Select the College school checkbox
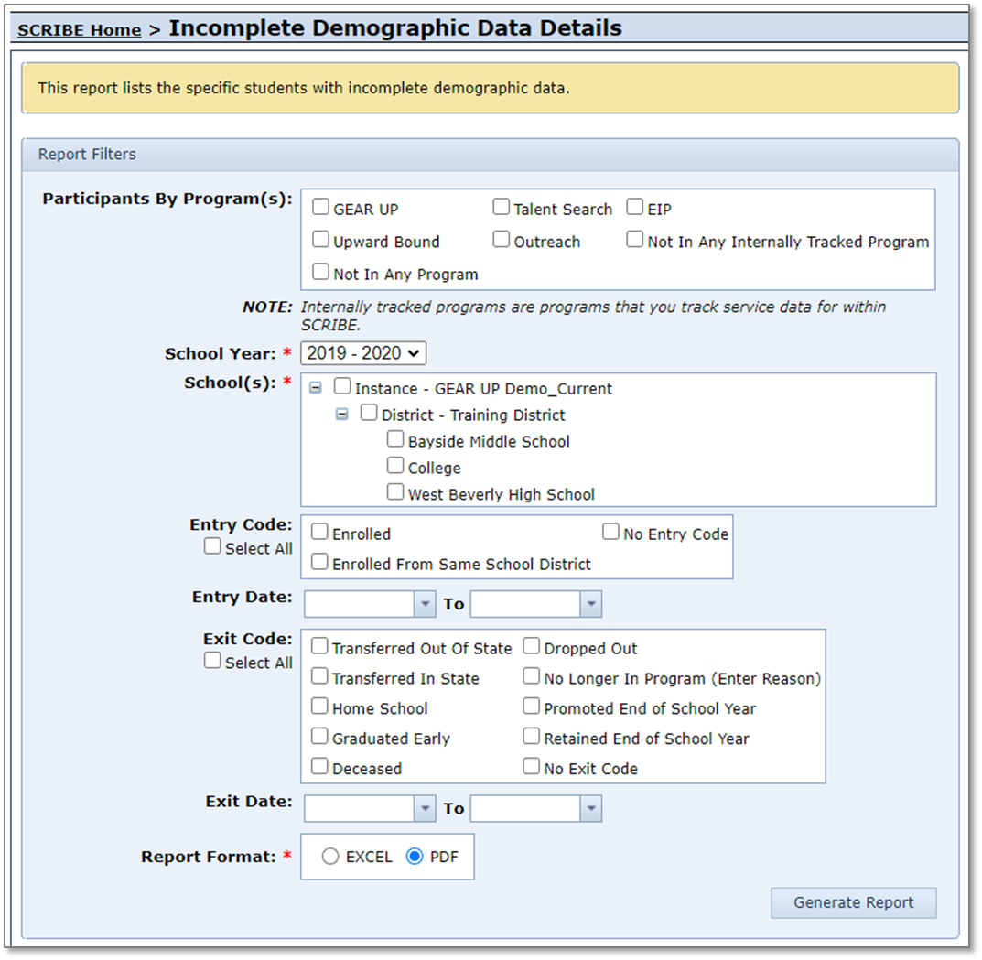The height and width of the screenshot is (960, 982). [x=395, y=465]
